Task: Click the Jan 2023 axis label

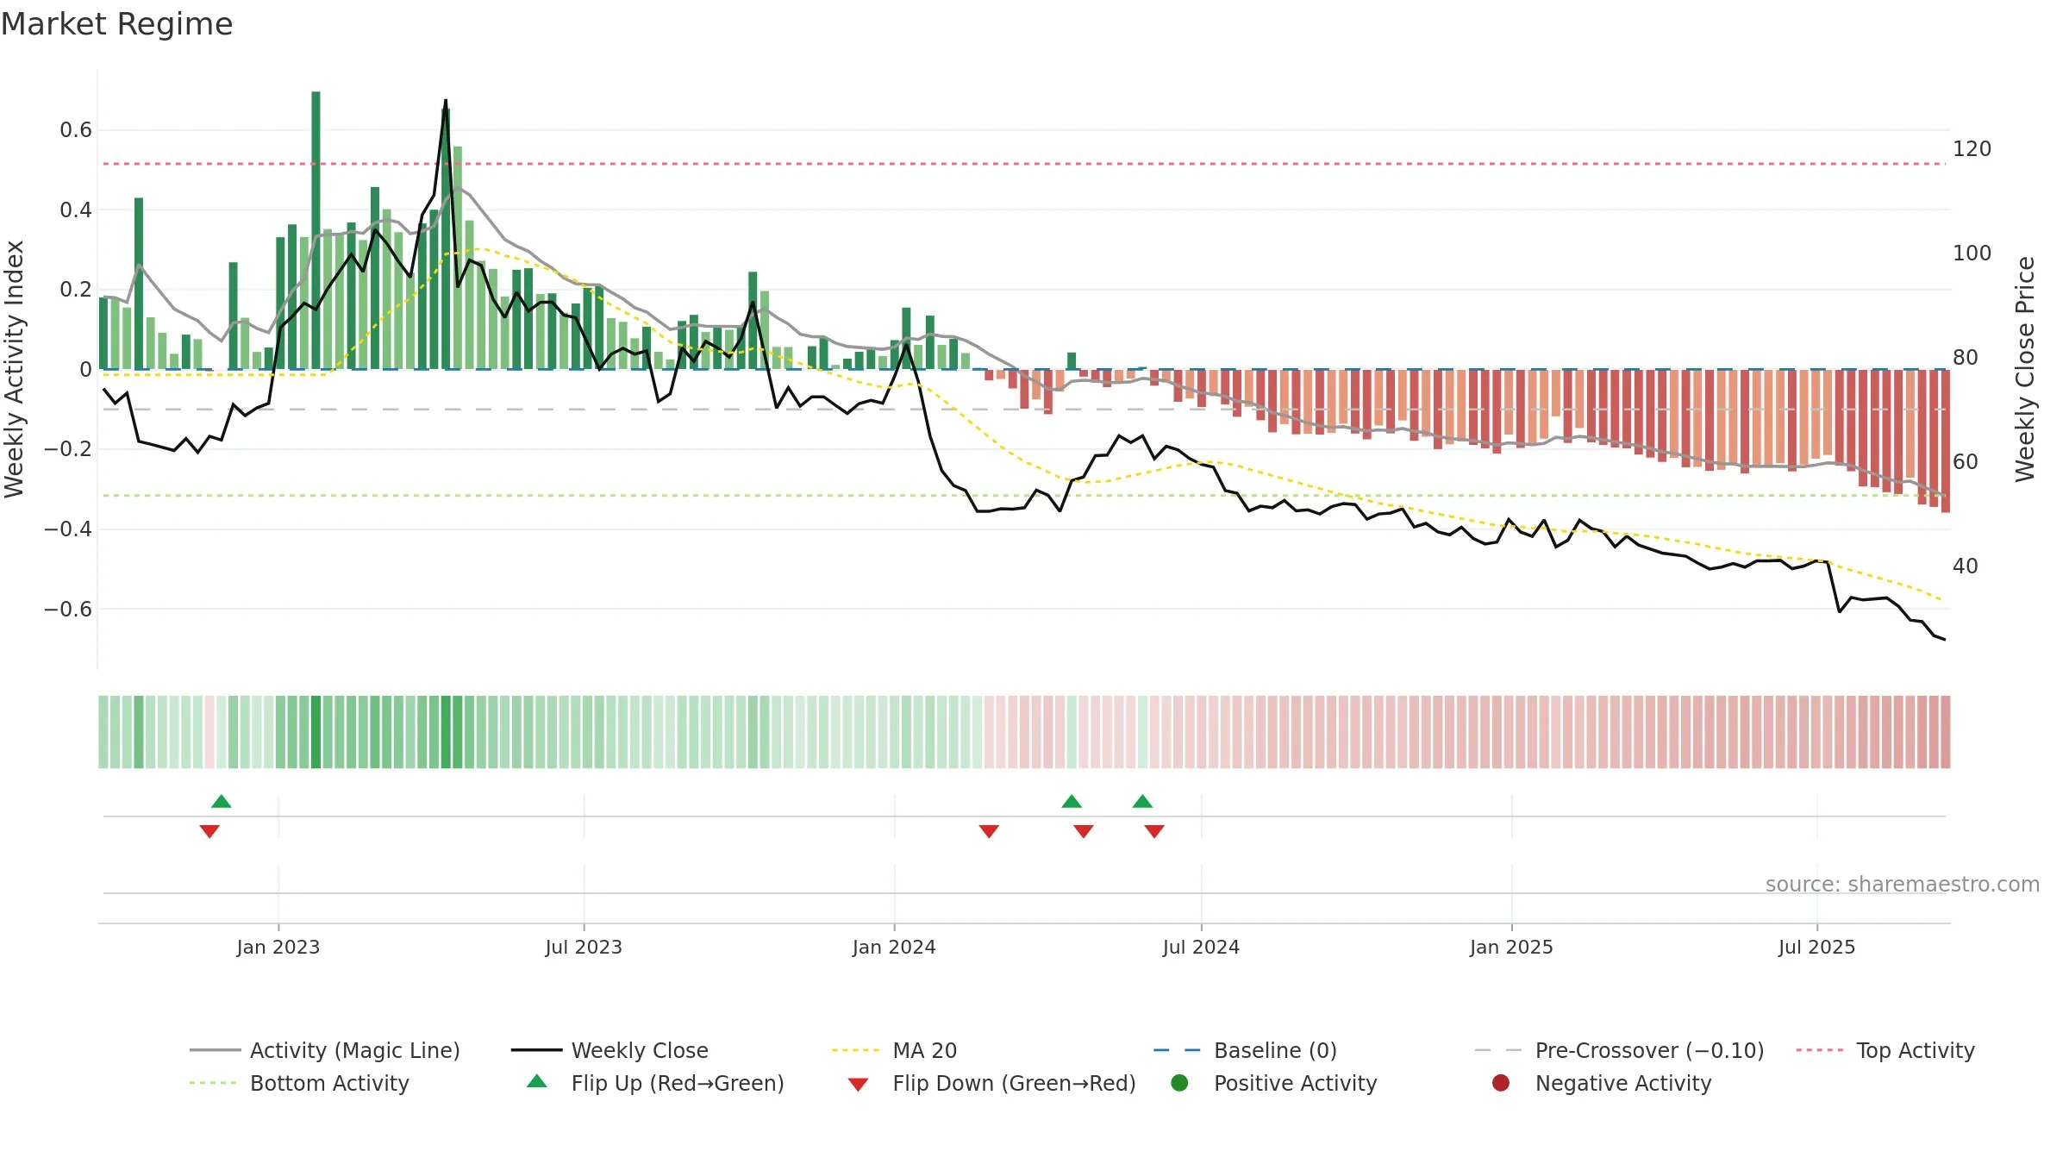Action: pos(278,947)
